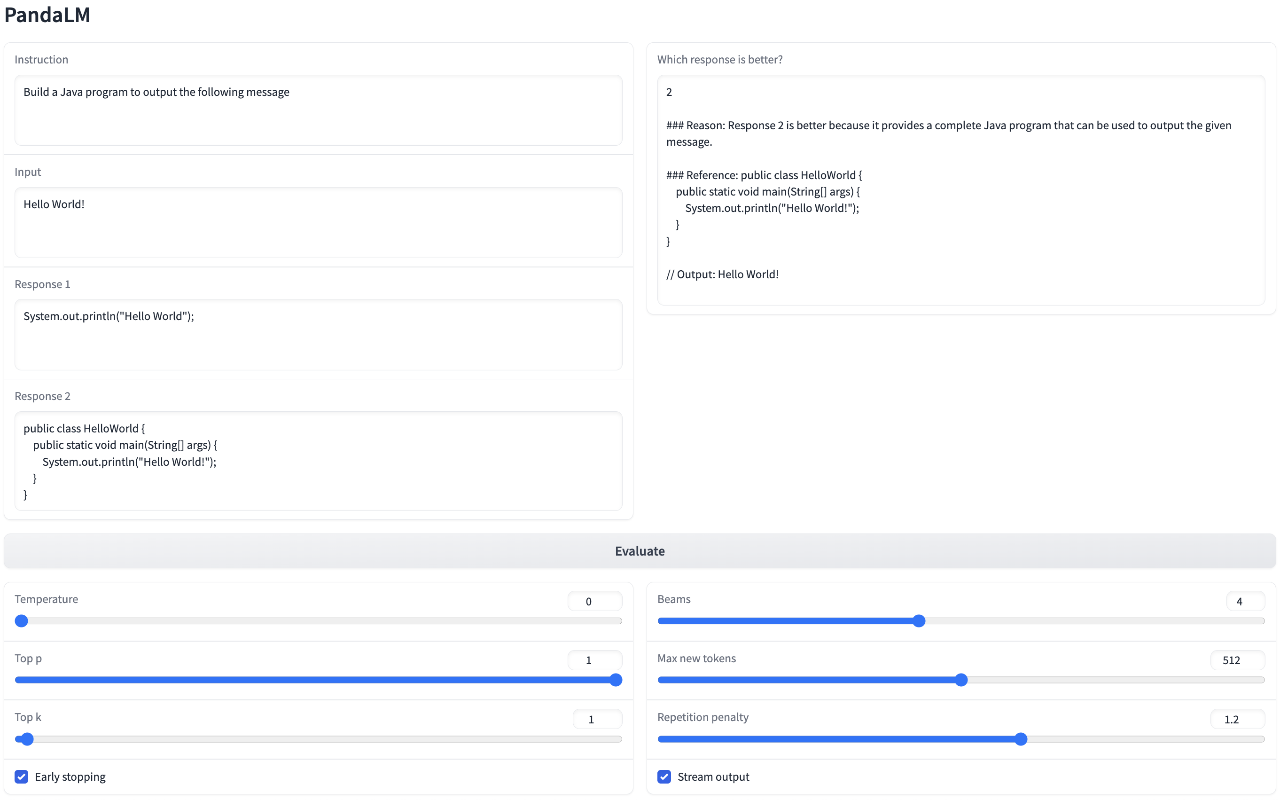Click the Temperature number box
Screen dimensions: 1280x800
pos(594,601)
